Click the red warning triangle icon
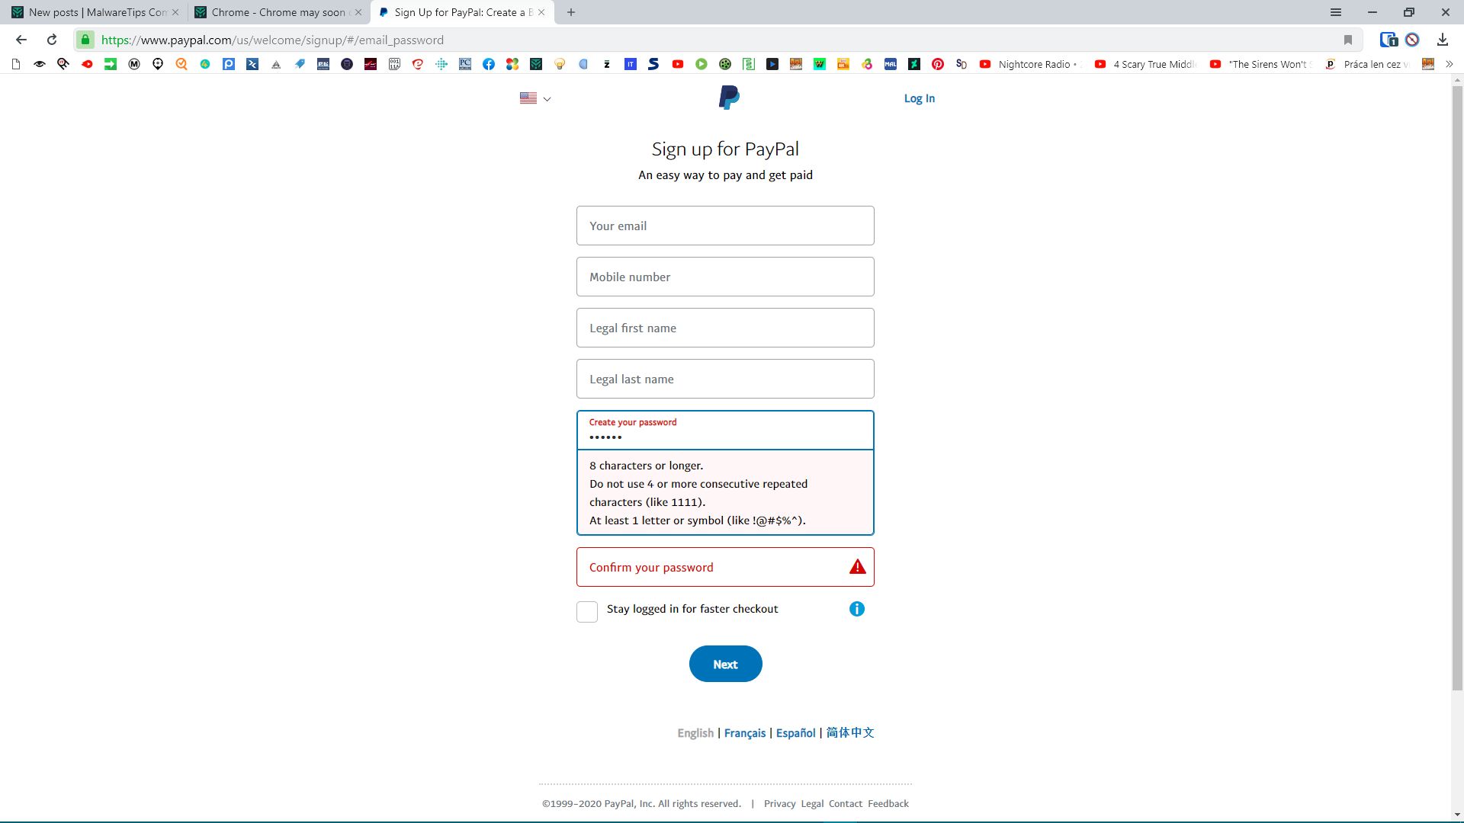The width and height of the screenshot is (1464, 823). [858, 567]
